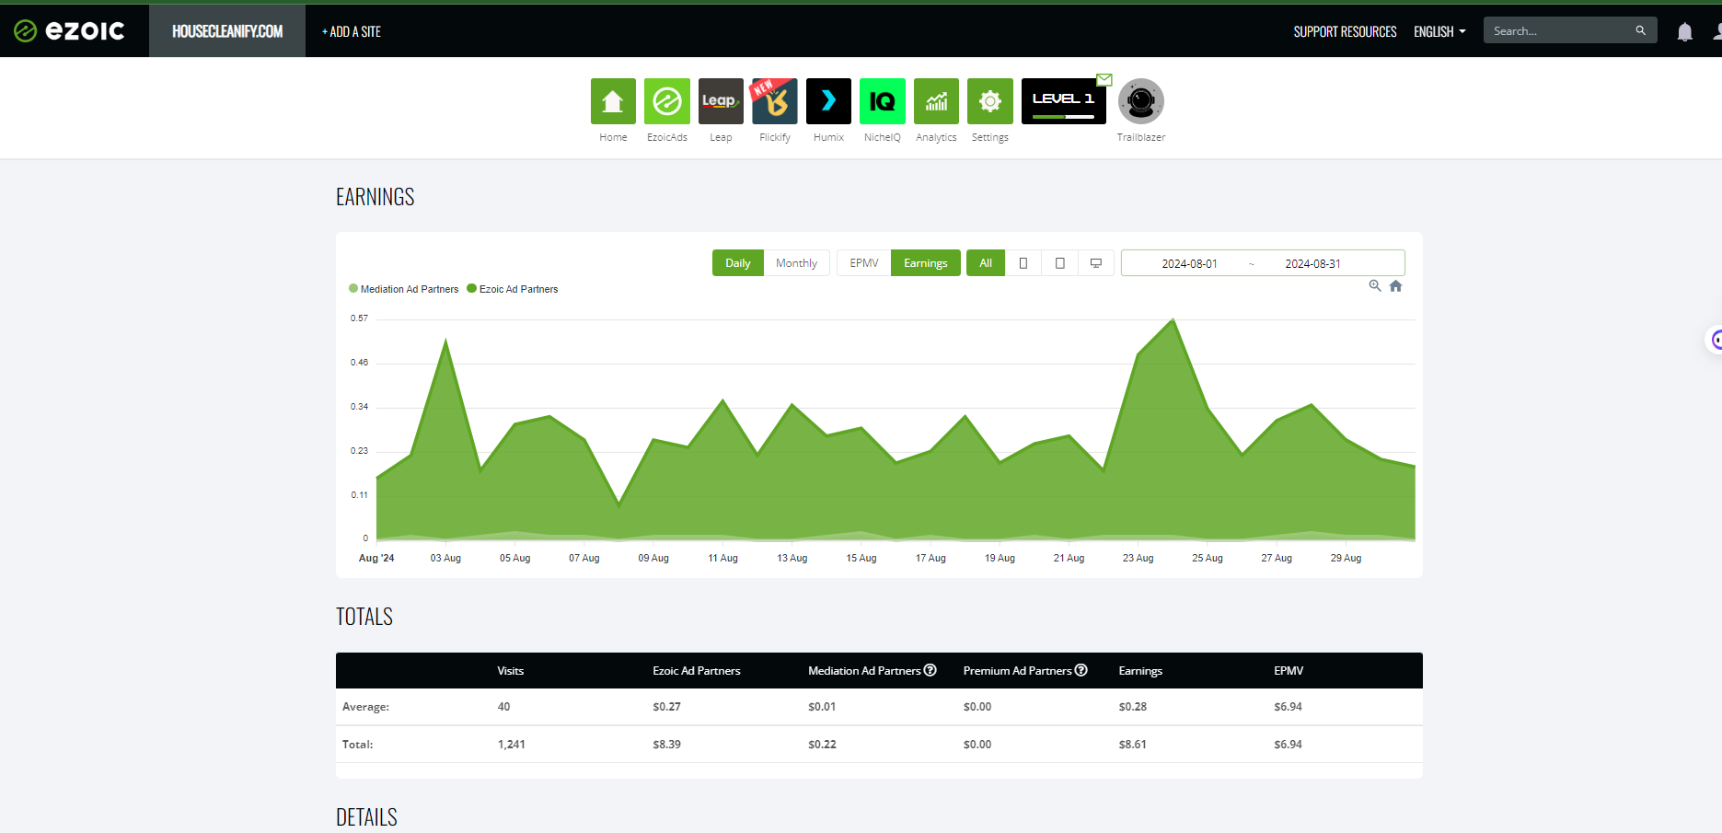1722x833 pixels.
Task: Click total visits value 1,241
Action: [512, 745]
